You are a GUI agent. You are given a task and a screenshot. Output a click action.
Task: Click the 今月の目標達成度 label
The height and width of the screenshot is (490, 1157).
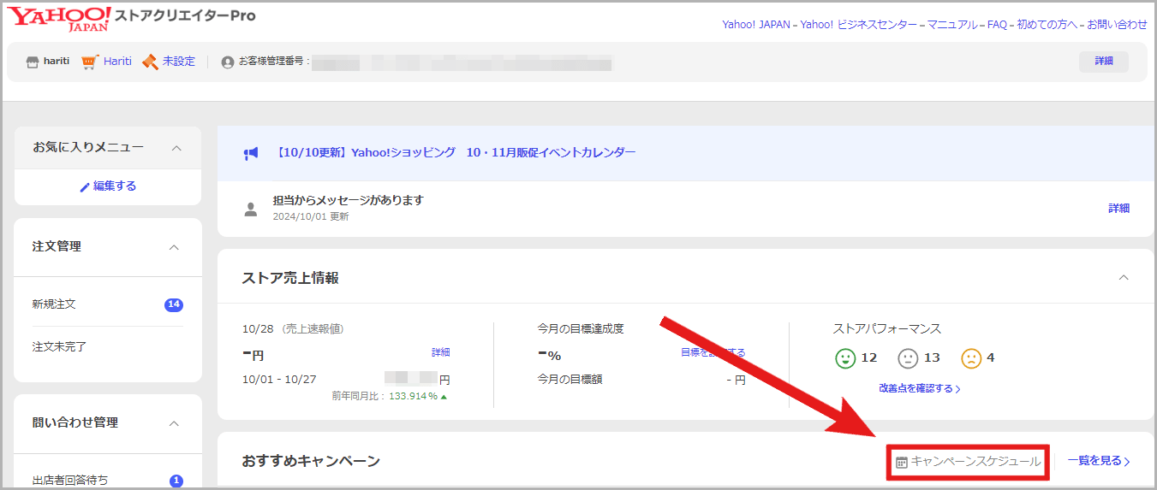[581, 329]
